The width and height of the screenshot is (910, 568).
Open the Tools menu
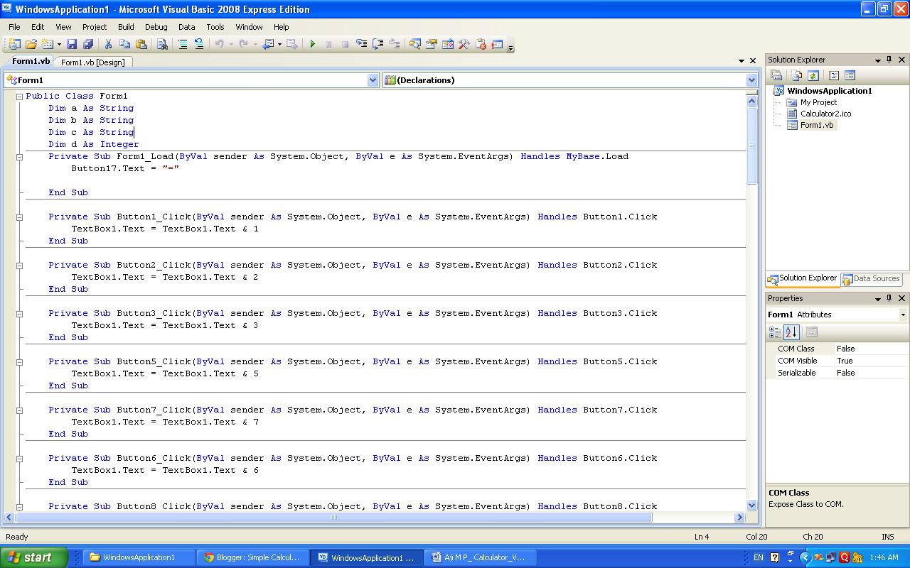(215, 27)
